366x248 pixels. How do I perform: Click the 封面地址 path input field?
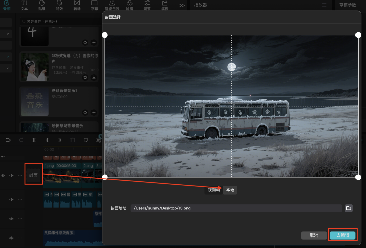pyautogui.click(x=236, y=208)
